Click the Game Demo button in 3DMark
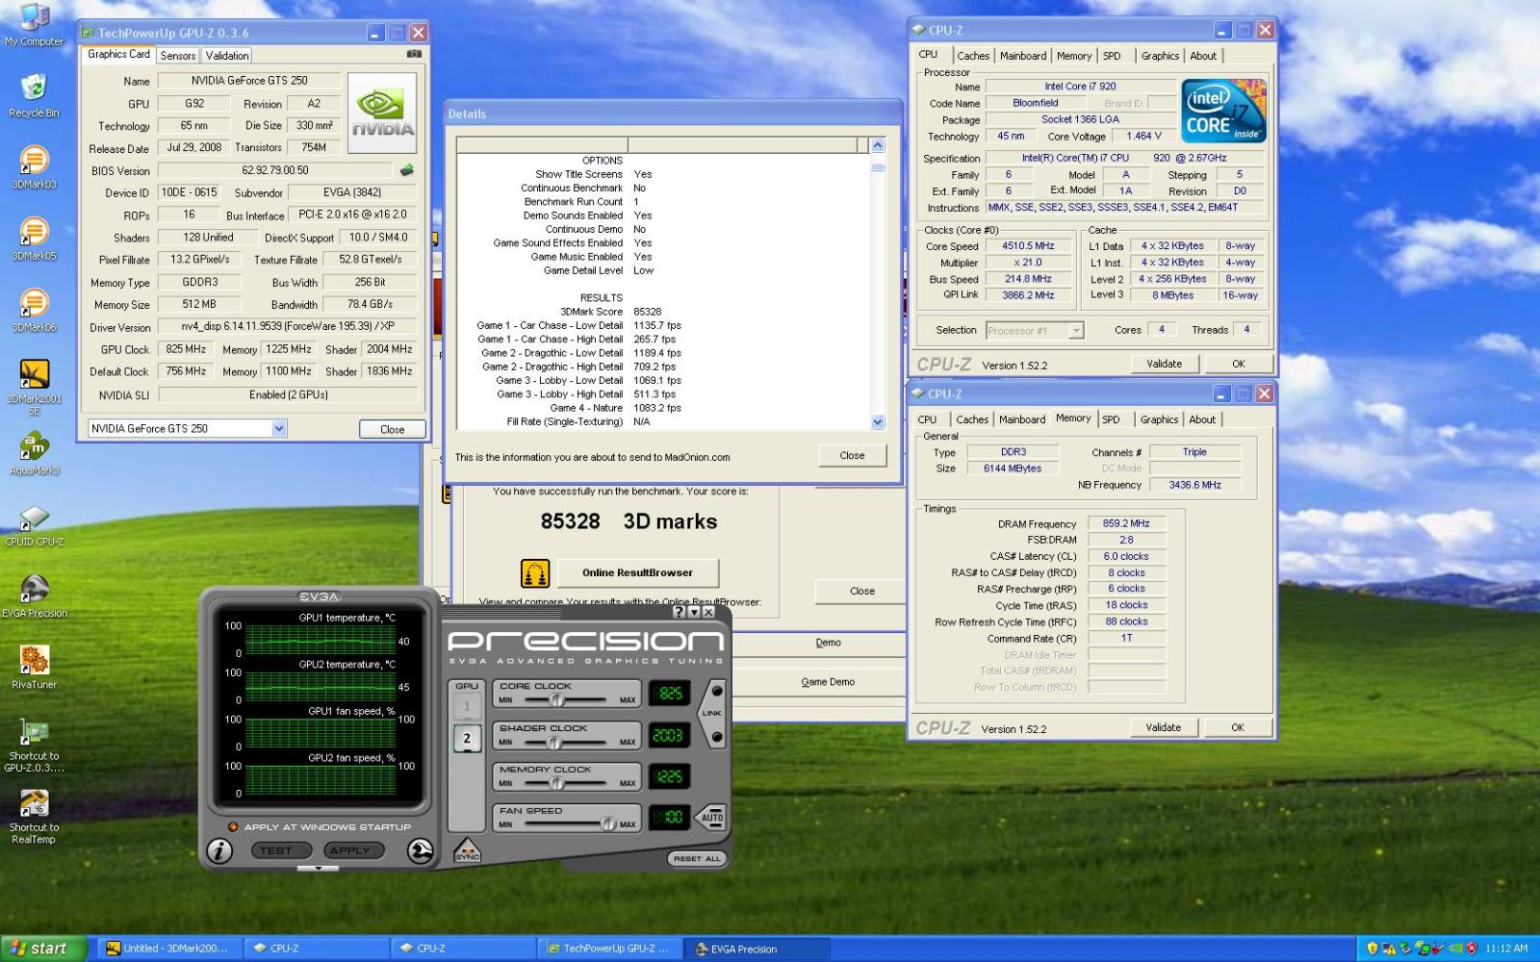Viewport: 1540px width, 962px height. (x=828, y=682)
